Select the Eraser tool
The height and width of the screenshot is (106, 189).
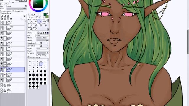tap(35, 25)
